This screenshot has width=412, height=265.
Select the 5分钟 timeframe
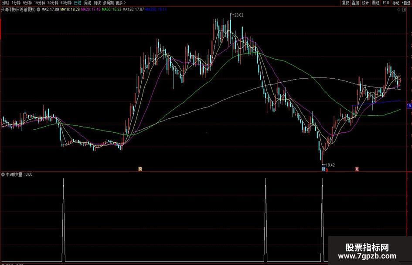[27, 3]
